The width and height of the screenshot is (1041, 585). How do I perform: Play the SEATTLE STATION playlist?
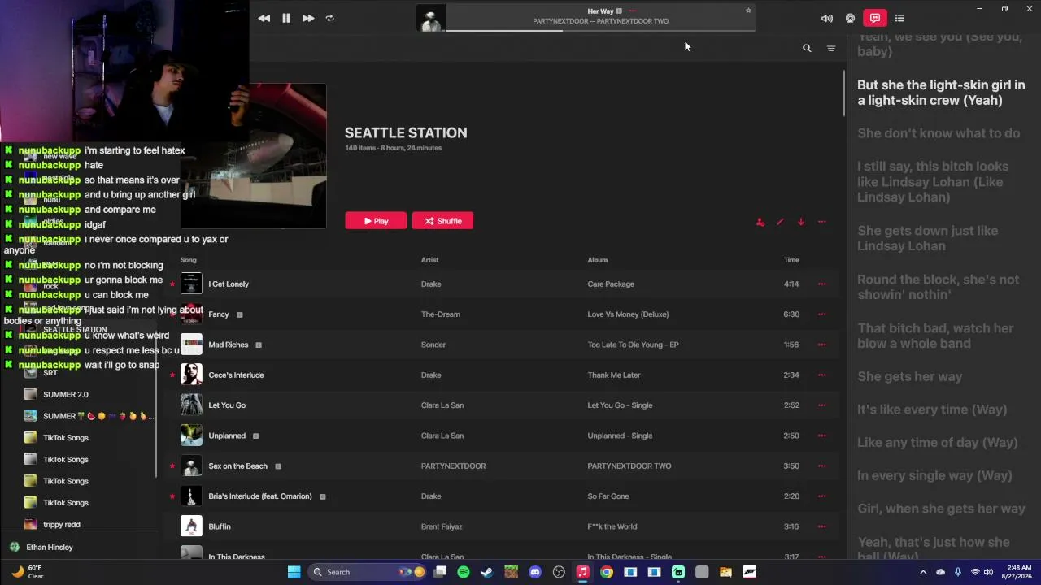point(376,221)
